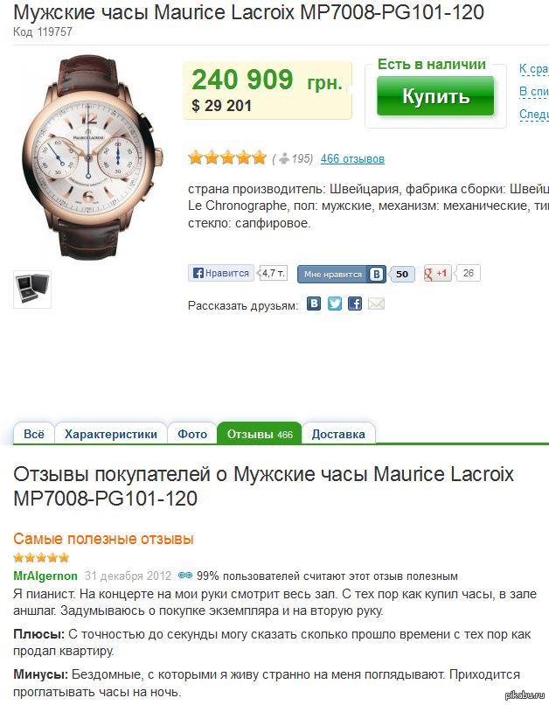Send to friend with the email envelope icon
Image resolution: width=549 pixels, height=705 pixels.
tap(376, 304)
